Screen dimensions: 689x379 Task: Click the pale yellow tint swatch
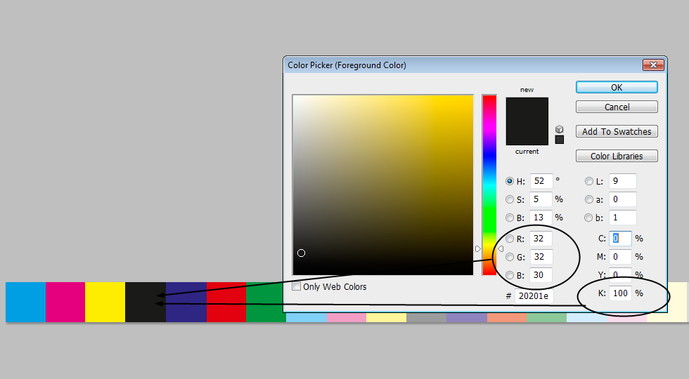click(386, 317)
